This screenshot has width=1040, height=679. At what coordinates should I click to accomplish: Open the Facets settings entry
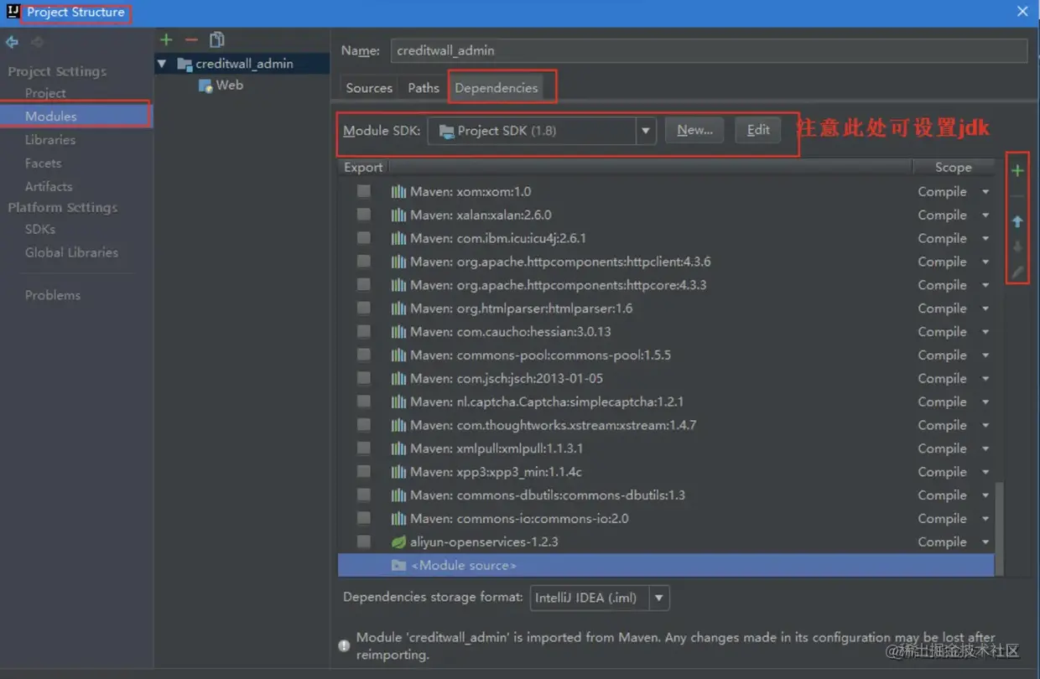(x=43, y=163)
